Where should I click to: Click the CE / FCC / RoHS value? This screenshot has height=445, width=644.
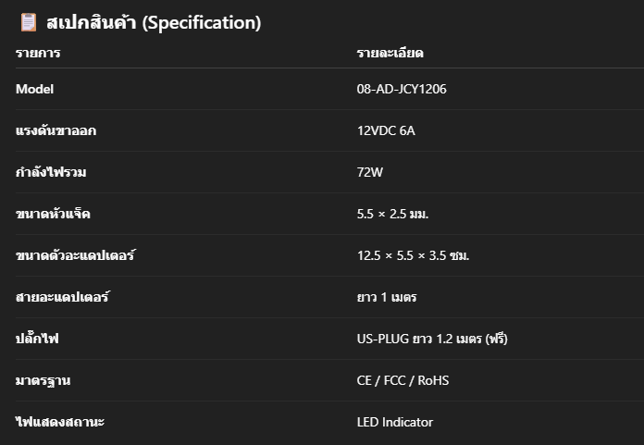click(402, 380)
